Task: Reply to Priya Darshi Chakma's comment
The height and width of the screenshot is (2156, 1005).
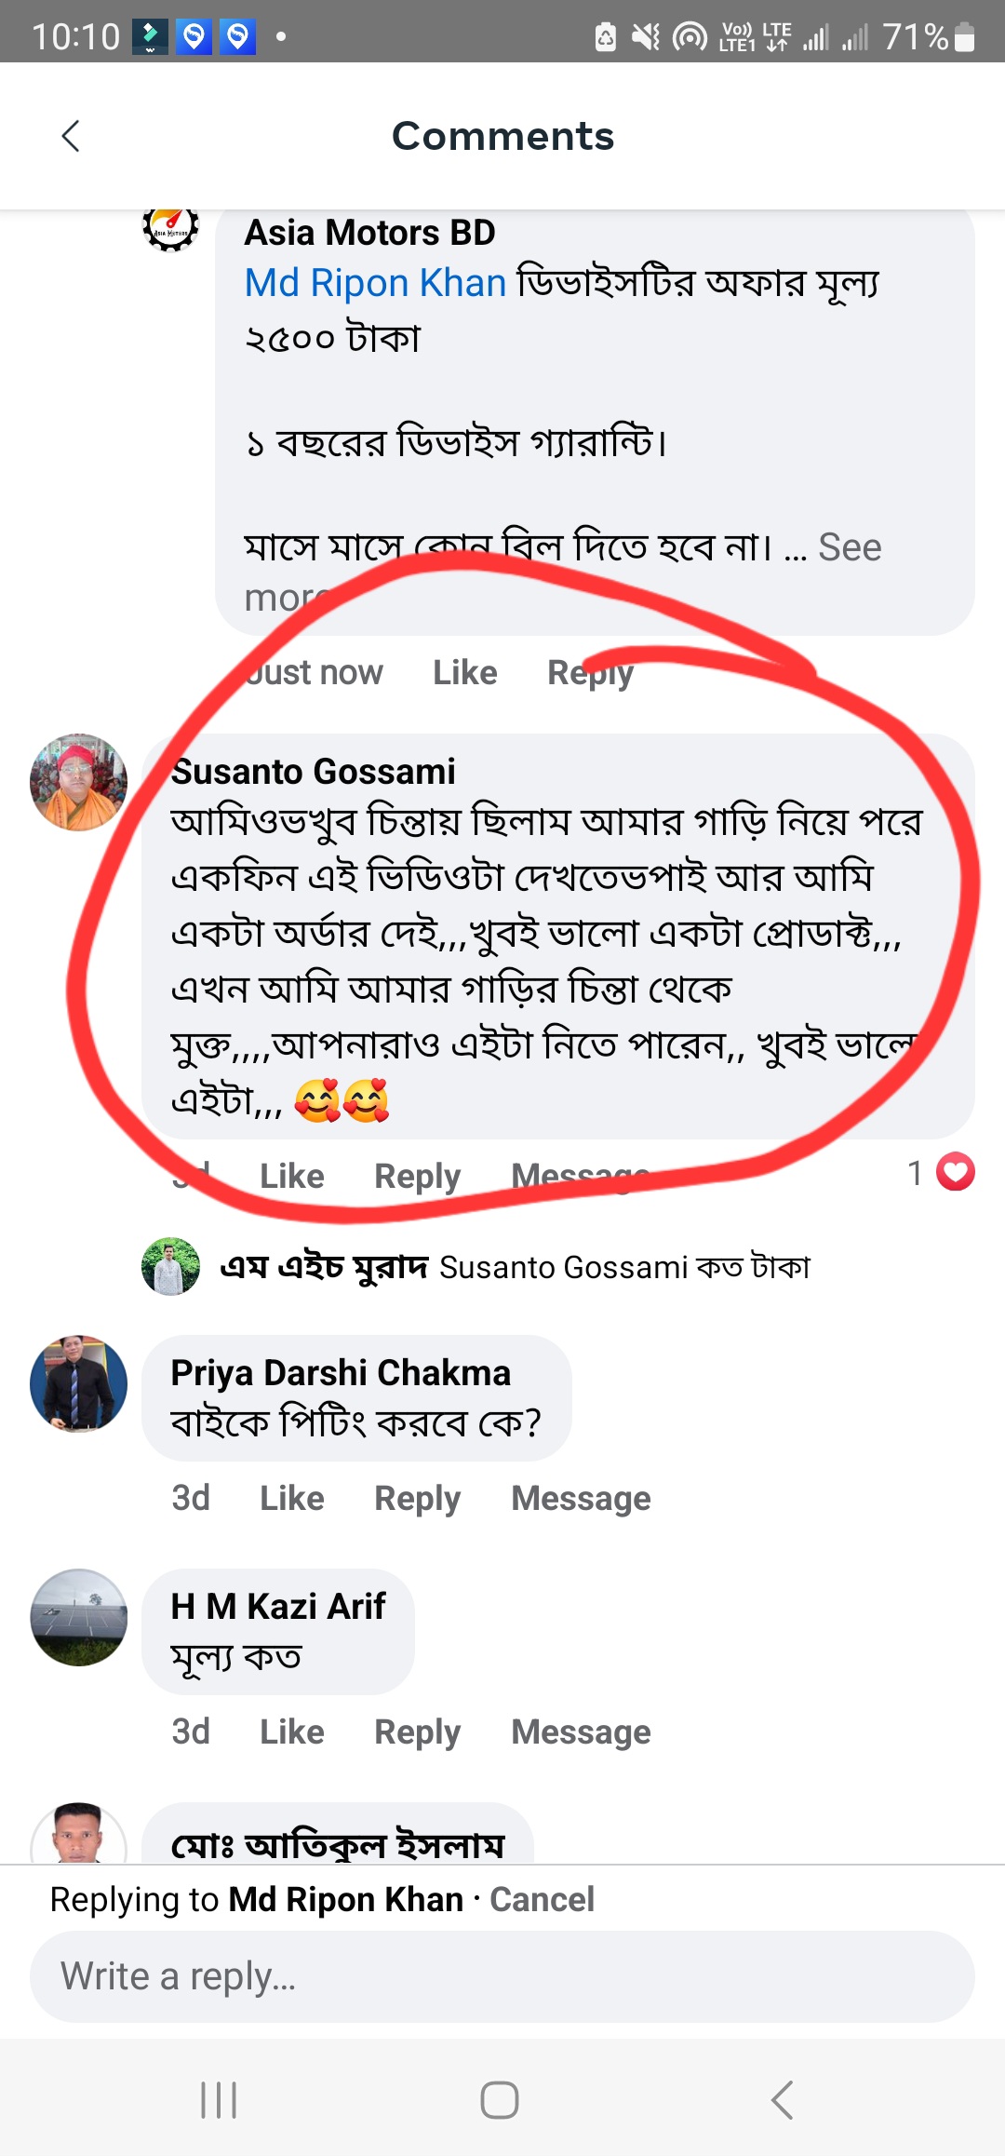Action: (417, 1498)
